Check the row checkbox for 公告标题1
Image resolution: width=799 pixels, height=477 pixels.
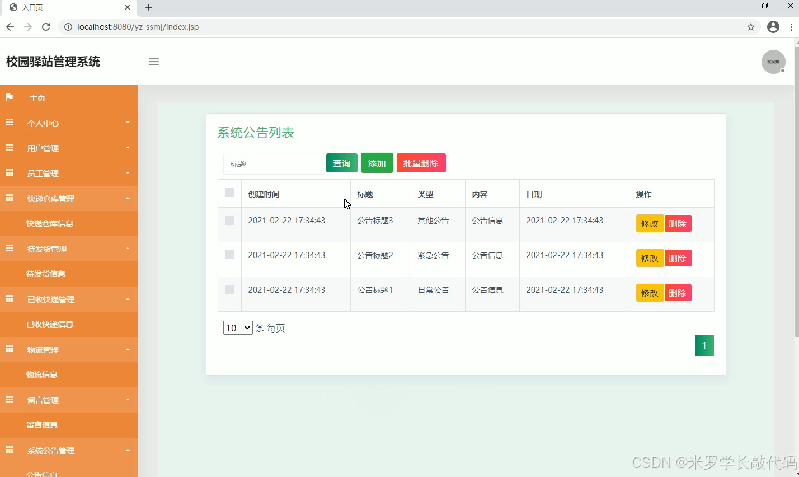pyautogui.click(x=229, y=289)
